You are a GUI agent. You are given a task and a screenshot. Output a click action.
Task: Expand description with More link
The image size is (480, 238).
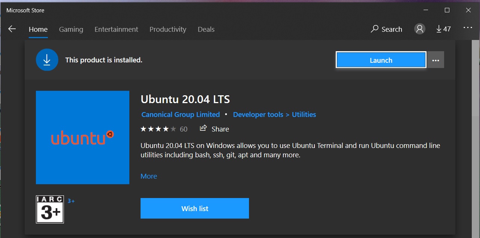149,176
